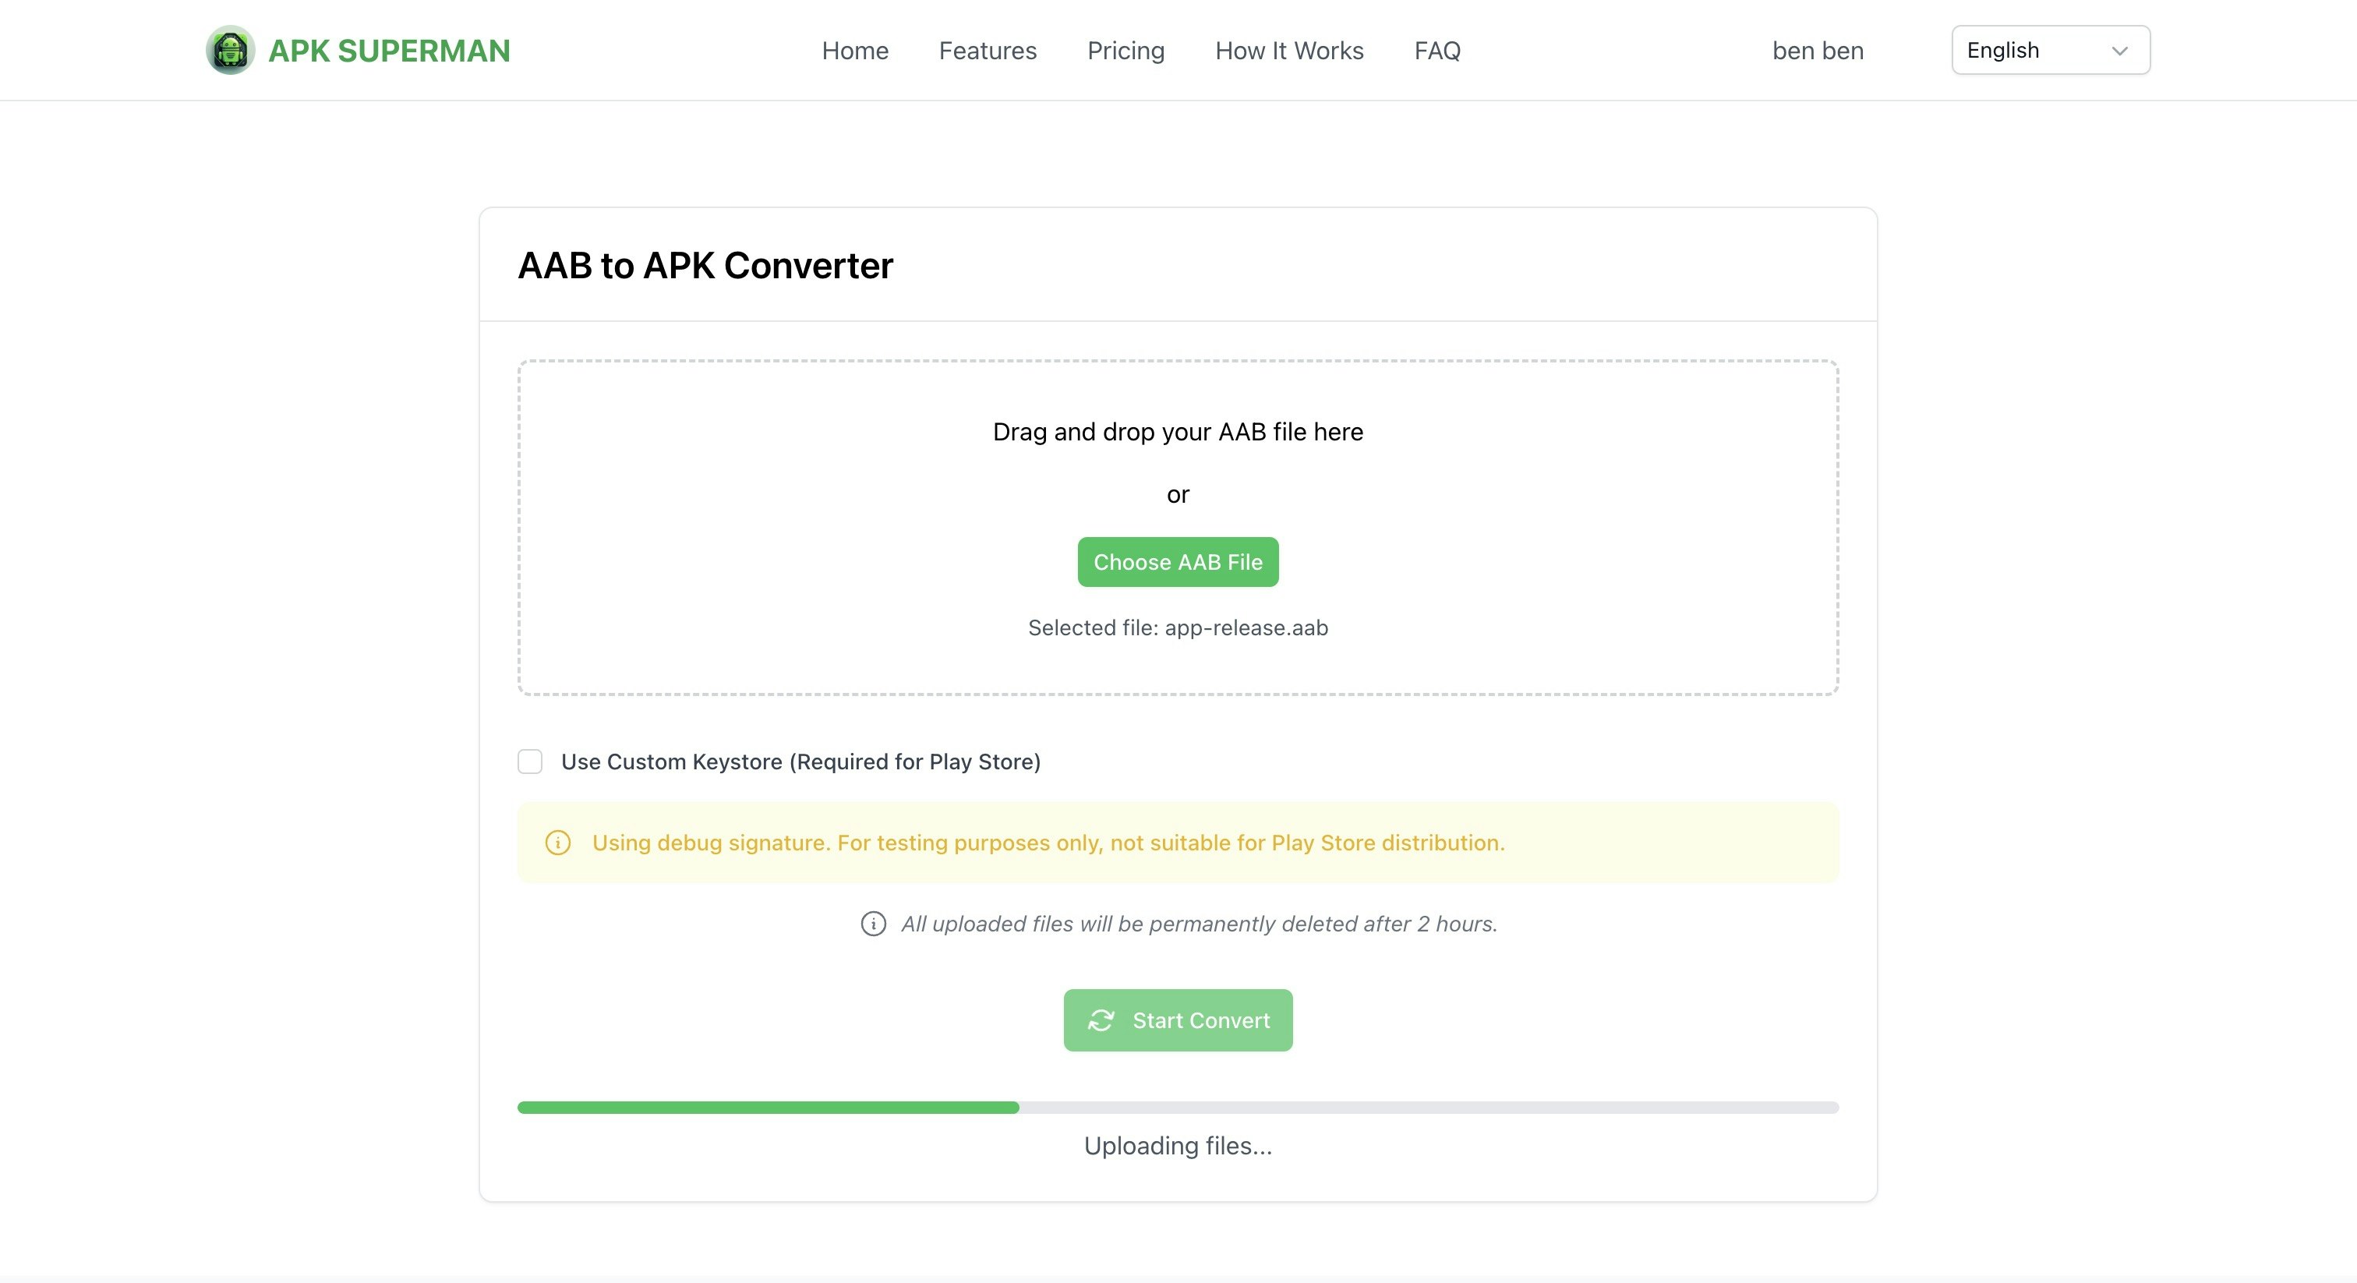Screen dimensions: 2357x1283
Task: Click the yellow debug signature warning icon
Action: click(x=558, y=843)
